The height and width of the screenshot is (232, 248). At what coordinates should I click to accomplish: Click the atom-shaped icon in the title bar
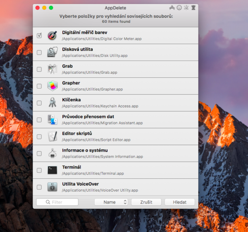click(186, 8)
